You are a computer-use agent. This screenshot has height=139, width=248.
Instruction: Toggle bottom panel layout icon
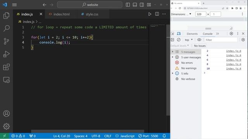coord(135,5)
